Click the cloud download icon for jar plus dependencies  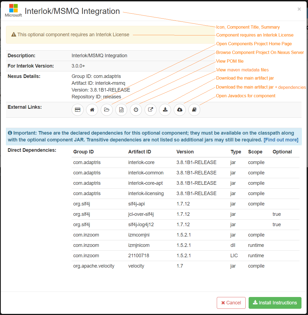coord(180,110)
